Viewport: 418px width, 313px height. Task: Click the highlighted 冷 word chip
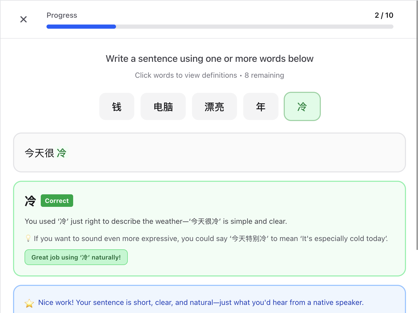(x=302, y=107)
